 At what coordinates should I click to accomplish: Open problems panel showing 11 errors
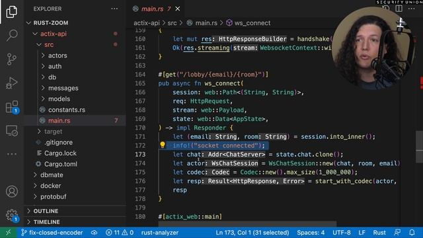pyautogui.click(x=119, y=232)
